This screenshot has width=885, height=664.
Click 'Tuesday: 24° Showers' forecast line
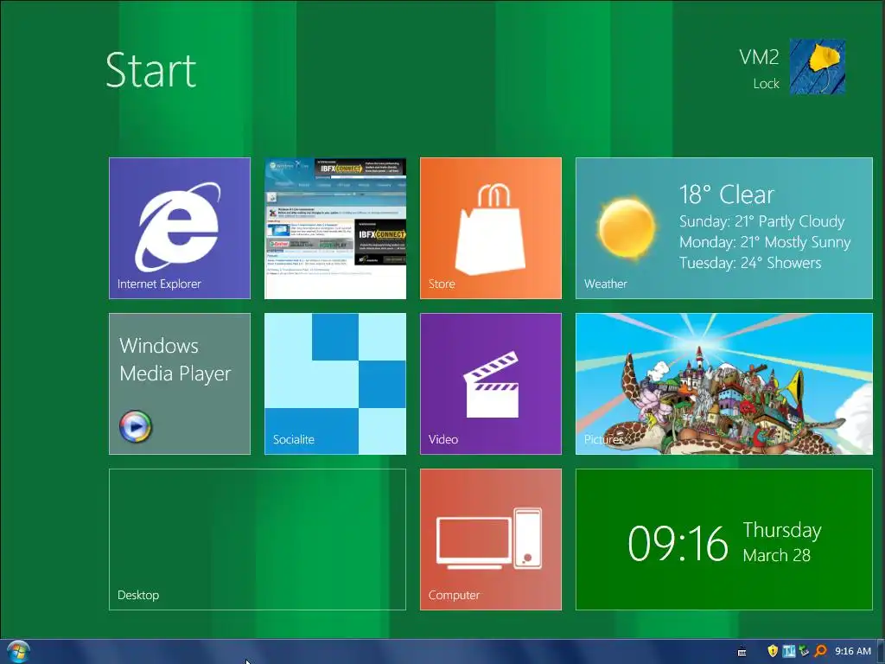point(750,263)
